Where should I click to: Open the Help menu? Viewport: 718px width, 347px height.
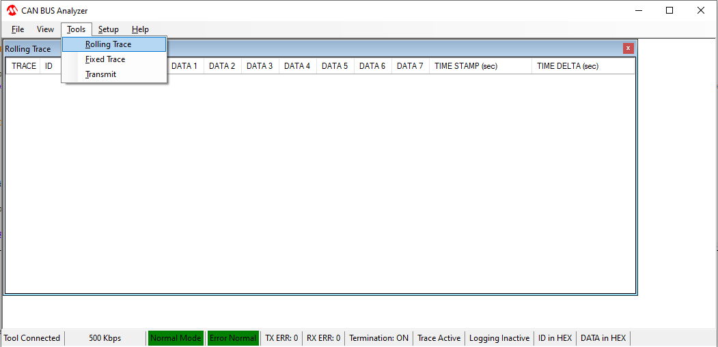tap(140, 29)
